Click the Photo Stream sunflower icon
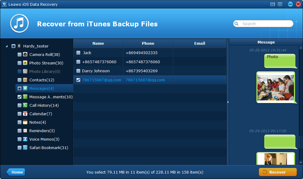The width and height of the screenshot is (303, 179). coord(25,63)
